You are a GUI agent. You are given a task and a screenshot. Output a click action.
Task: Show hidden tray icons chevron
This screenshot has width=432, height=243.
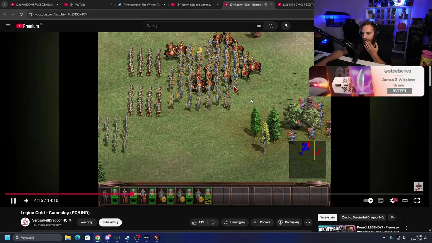tap(384, 238)
